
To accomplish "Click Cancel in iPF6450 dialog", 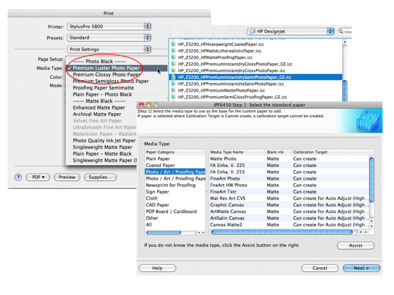I will tap(320, 268).
